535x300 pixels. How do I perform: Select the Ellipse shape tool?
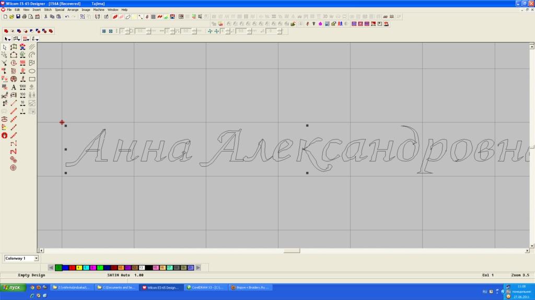click(32, 71)
